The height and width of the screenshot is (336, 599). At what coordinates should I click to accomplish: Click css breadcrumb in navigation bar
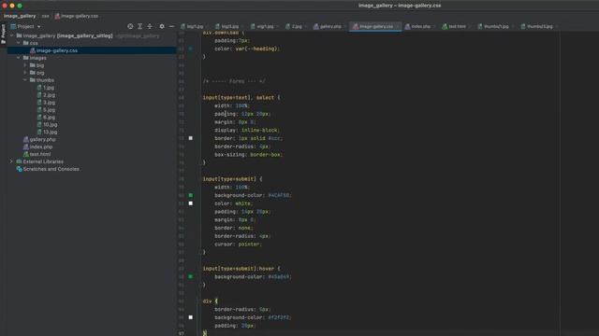pos(46,16)
